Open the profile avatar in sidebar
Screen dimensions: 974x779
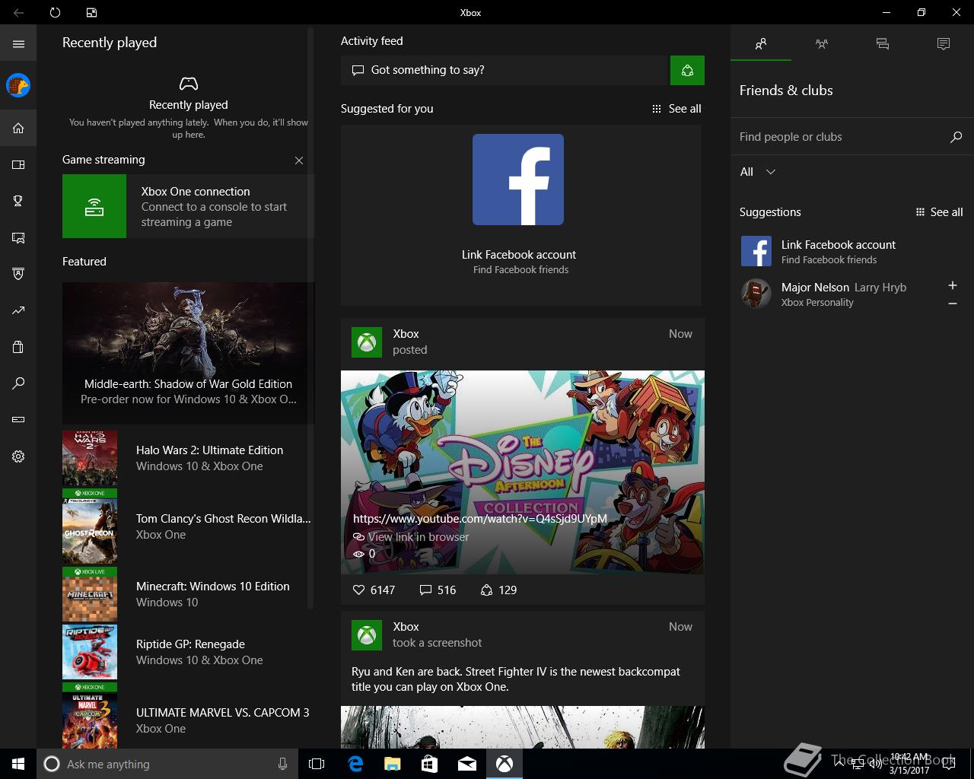coord(18,85)
